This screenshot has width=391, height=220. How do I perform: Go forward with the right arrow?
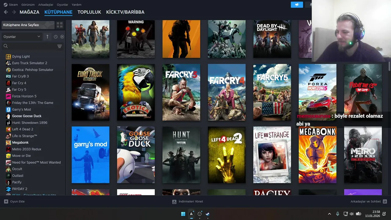pyautogui.click(x=14, y=12)
